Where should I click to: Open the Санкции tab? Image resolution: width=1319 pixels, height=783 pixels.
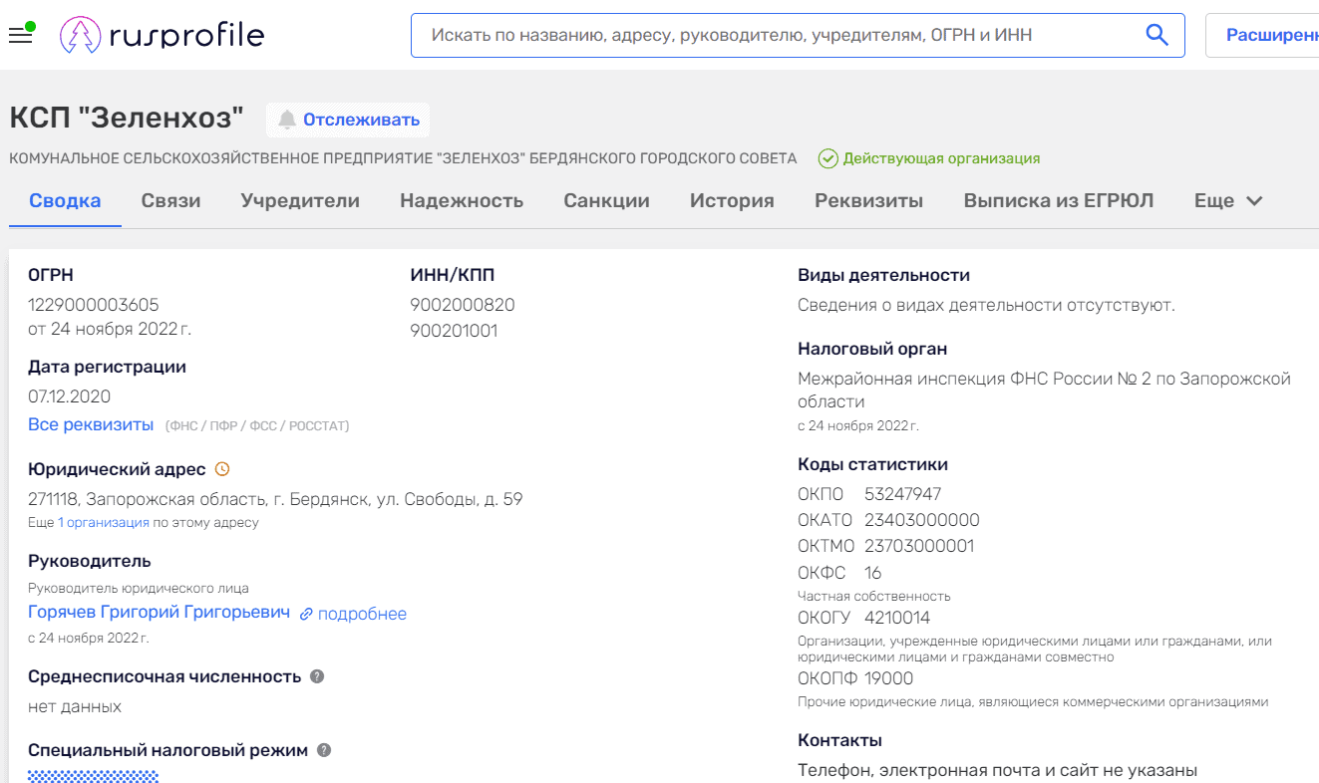(606, 200)
